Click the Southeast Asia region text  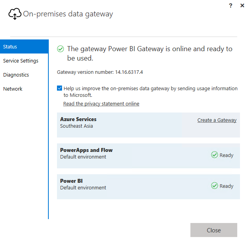point(76,126)
